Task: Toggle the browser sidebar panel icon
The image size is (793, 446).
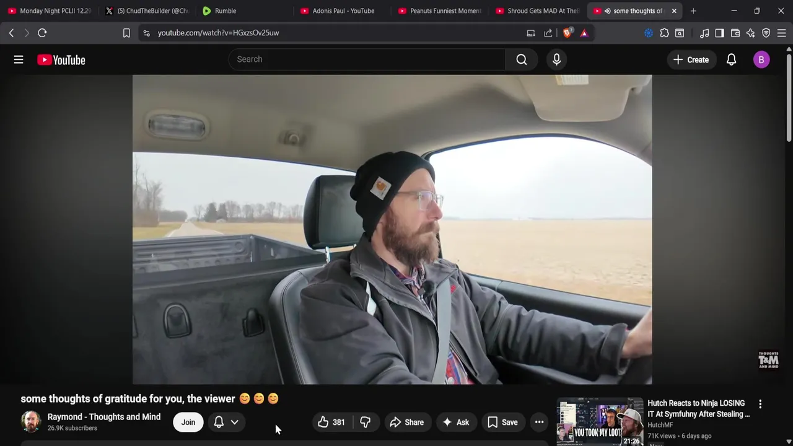Action: (x=719, y=33)
